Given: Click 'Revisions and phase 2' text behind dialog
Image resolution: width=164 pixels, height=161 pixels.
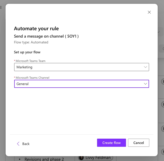Looking at the screenshot, I should tap(44, 159).
